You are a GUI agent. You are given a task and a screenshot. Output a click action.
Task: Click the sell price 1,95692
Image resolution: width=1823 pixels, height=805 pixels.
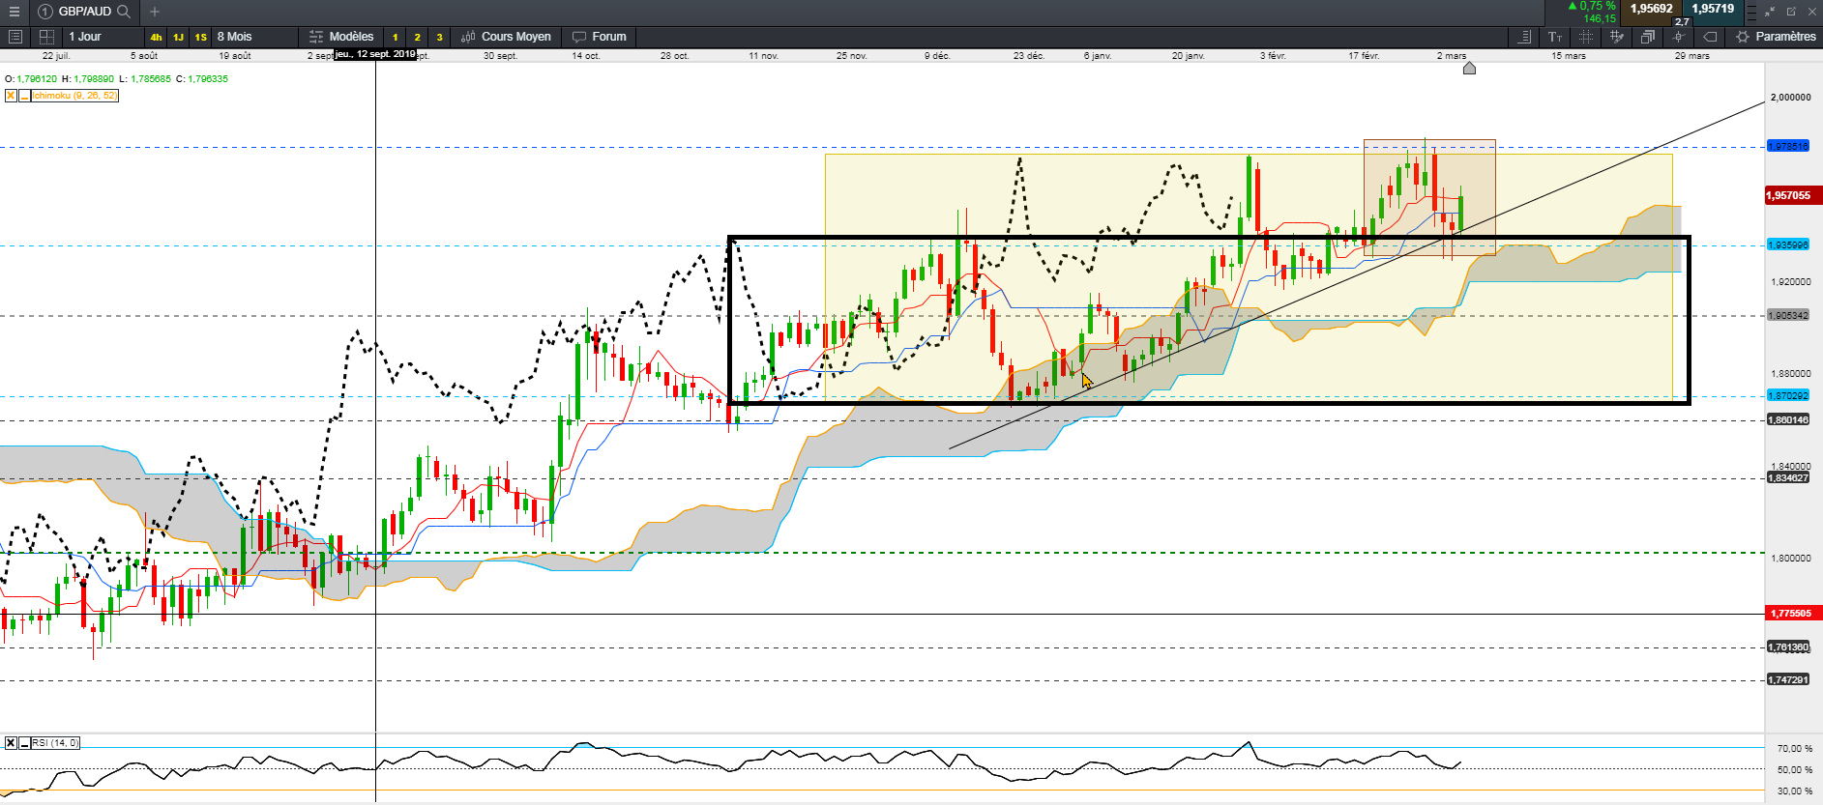(x=1652, y=9)
